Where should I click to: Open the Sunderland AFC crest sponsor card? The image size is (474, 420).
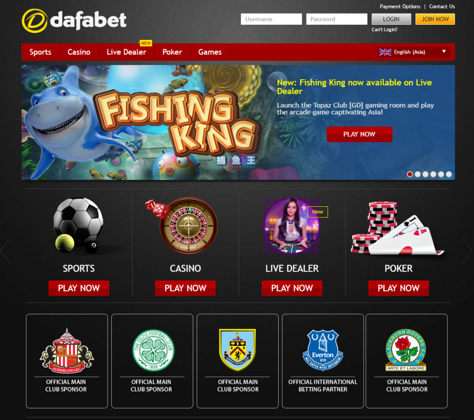click(x=67, y=361)
